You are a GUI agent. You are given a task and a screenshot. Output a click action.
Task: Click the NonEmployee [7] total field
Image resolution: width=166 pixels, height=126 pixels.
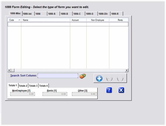(x=22, y=94)
